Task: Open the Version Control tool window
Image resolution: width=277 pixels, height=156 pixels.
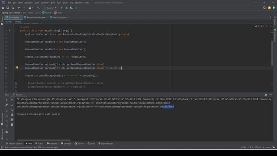Action: (14, 143)
